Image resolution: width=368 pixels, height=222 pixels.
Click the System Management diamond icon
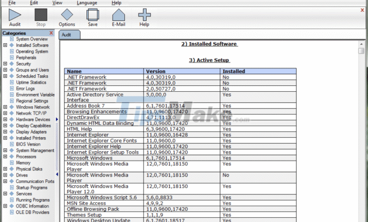pos(12,150)
